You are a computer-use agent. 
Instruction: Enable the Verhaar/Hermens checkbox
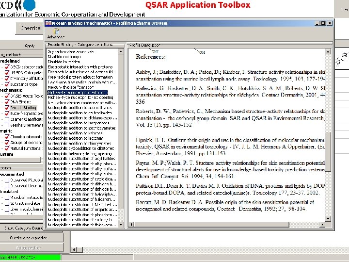(x=7, y=125)
